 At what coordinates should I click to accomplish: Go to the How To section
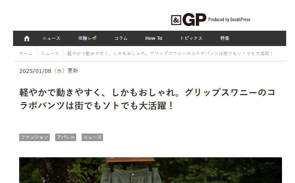(154, 38)
